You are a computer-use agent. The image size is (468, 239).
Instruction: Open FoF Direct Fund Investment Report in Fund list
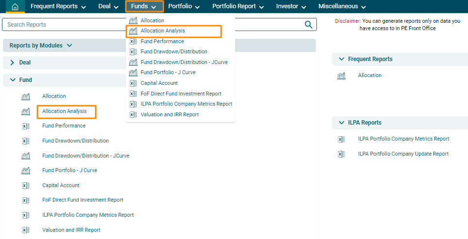(83, 200)
